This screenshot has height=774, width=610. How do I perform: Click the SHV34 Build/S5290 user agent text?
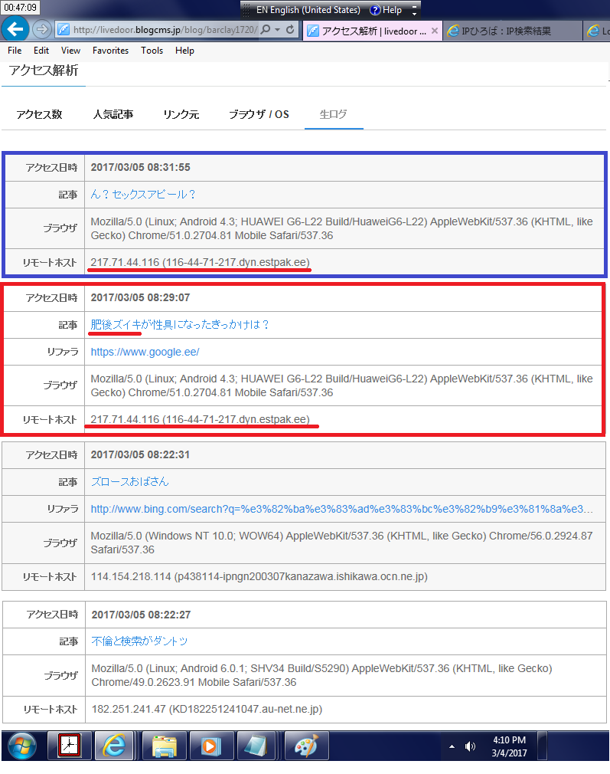(x=321, y=675)
